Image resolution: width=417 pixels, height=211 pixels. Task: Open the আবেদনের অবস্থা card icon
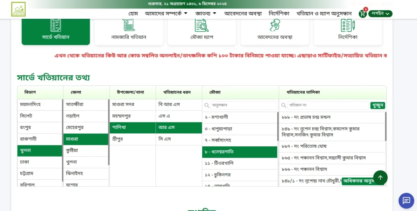click(x=275, y=25)
